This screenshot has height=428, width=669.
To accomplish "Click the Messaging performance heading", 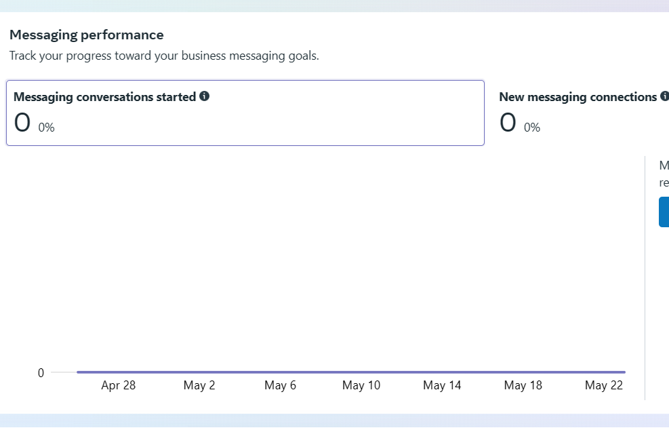I will 87,35.
